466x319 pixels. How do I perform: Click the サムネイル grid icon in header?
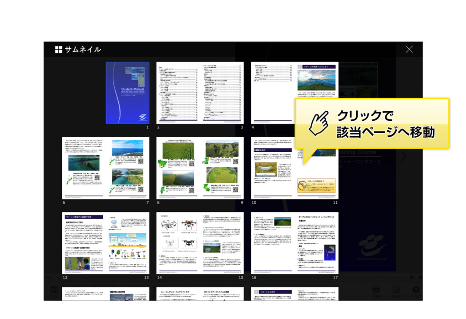pyautogui.click(x=58, y=49)
